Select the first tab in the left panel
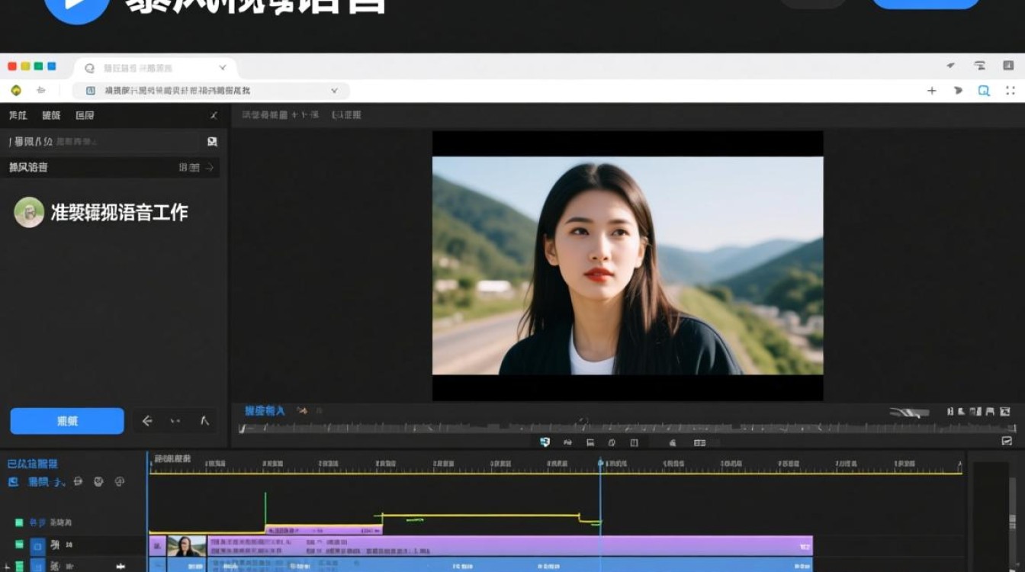 click(18, 115)
